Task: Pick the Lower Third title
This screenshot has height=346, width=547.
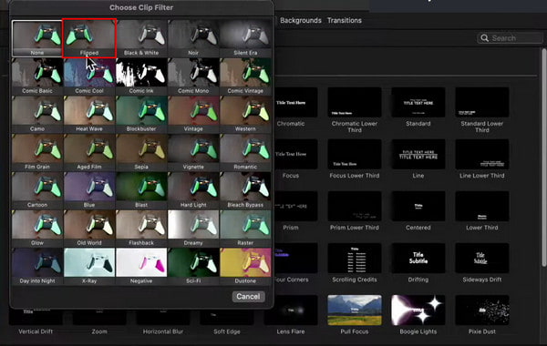Action: click(x=481, y=211)
